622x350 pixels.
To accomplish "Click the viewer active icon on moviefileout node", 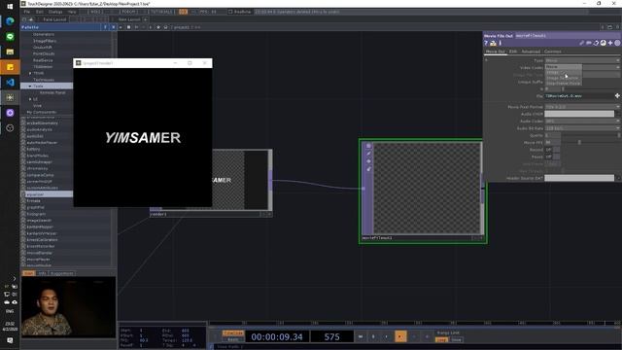I will pos(368,146).
